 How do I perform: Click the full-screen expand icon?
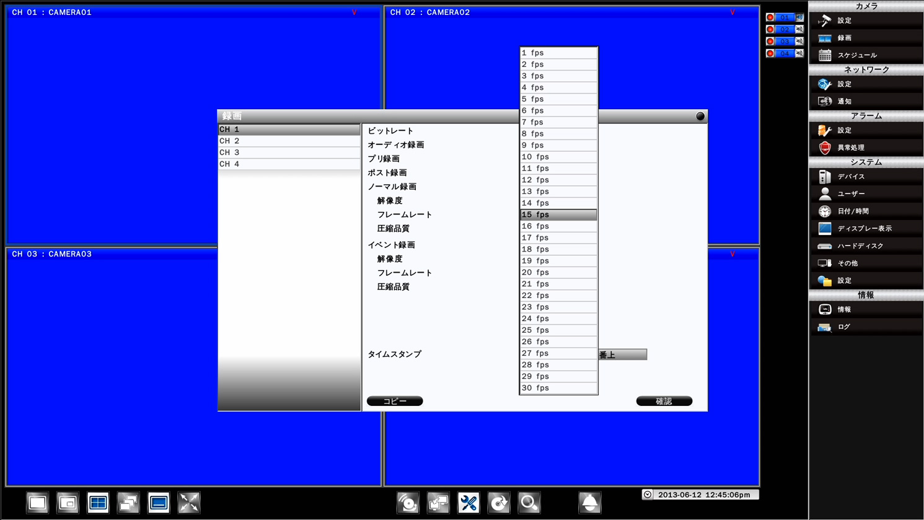189,503
